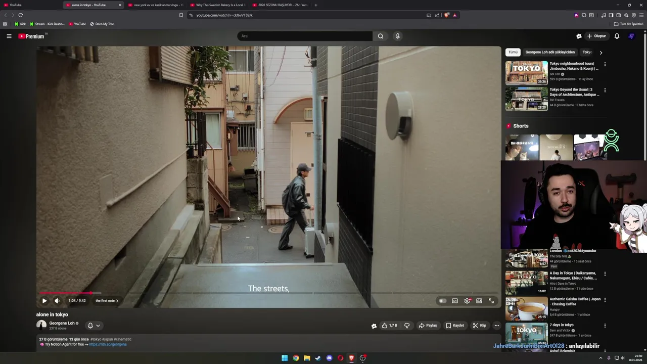Screen dimensions: 647x364
Task: Show hidden system tray icons
Action: pos(602,358)
